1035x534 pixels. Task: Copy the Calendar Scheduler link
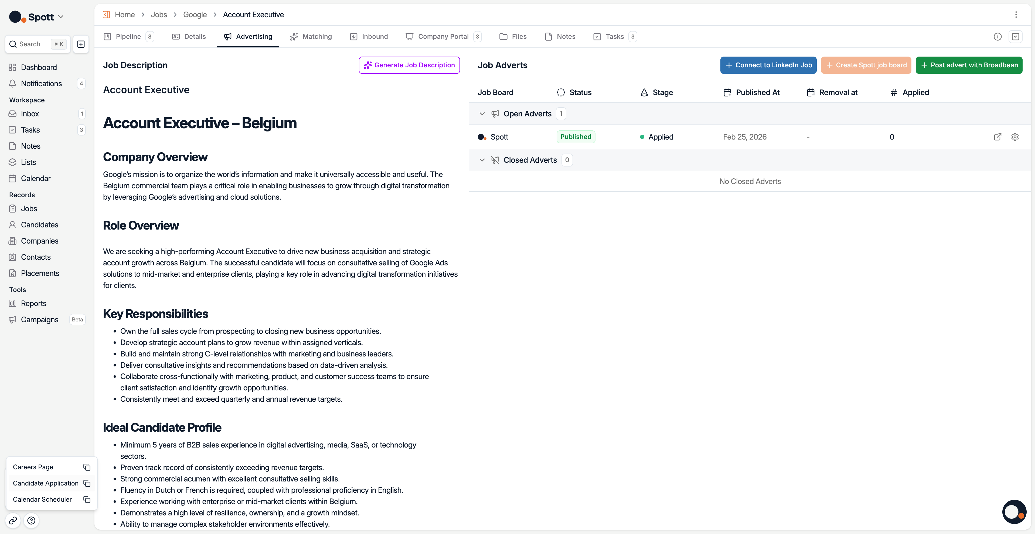[87, 500]
